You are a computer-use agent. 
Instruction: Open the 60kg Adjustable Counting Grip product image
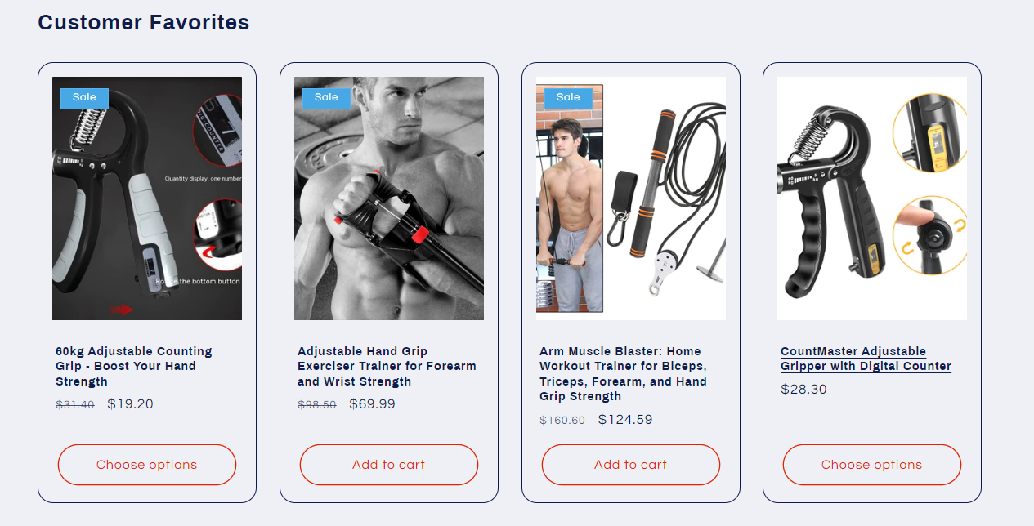click(147, 198)
